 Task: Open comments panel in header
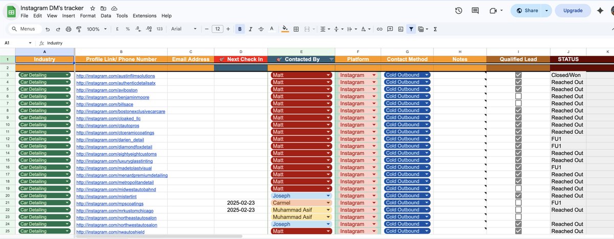click(475, 10)
